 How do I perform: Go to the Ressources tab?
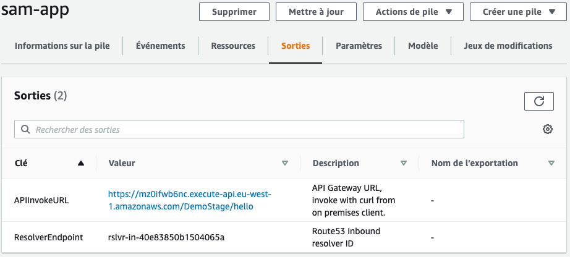[x=233, y=46]
